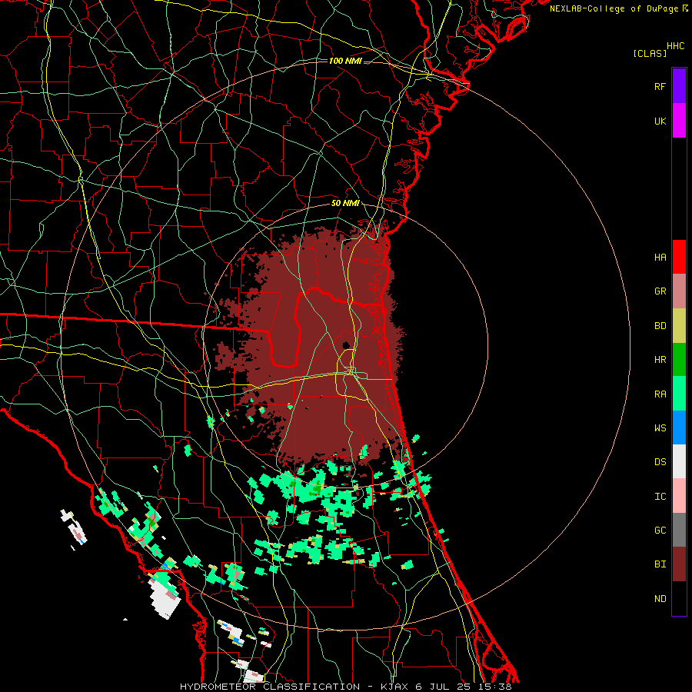The width and height of the screenshot is (692, 692).
Task: Click the ND black legend swatch
Action: 679,598
